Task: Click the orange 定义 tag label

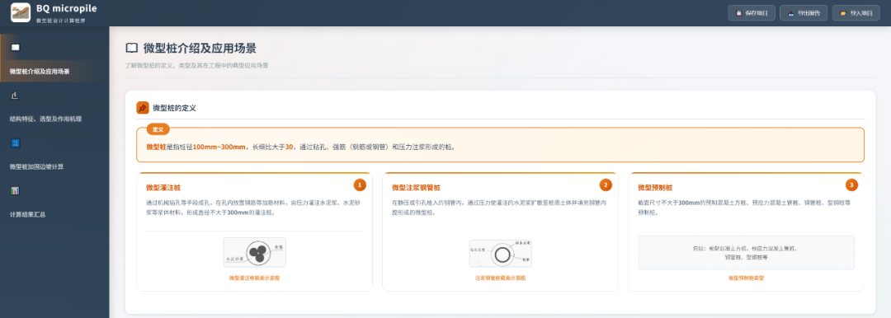Action: [x=158, y=129]
